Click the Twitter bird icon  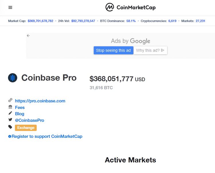click(10, 120)
